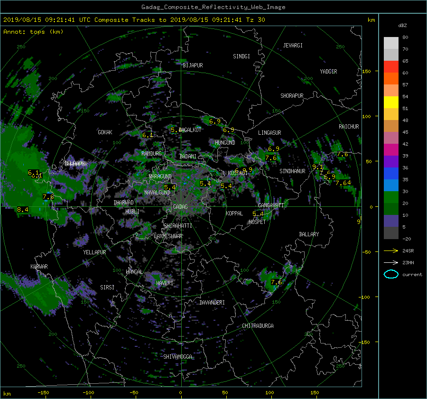Click the KARWAR city label
The image size is (427, 399).
pyautogui.click(x=39, y=267)
